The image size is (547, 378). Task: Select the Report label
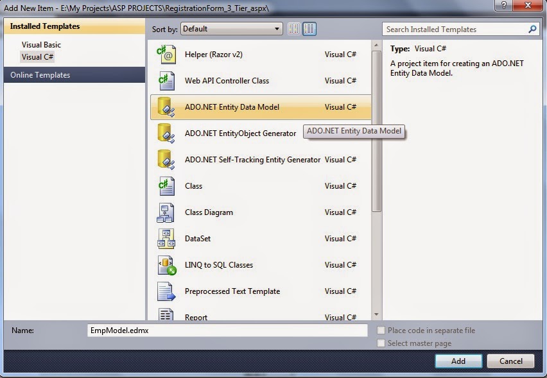196,317
